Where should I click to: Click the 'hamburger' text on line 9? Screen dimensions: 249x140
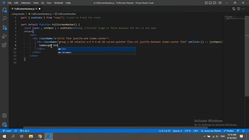pos(46,45)
